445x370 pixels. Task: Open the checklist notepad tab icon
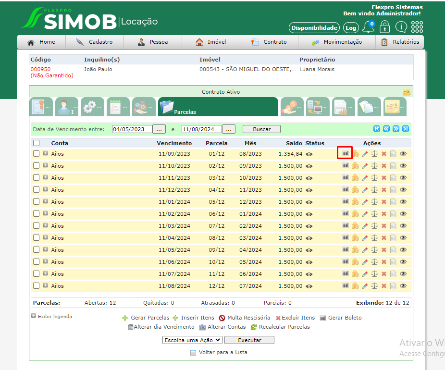[x=118, y=107]
